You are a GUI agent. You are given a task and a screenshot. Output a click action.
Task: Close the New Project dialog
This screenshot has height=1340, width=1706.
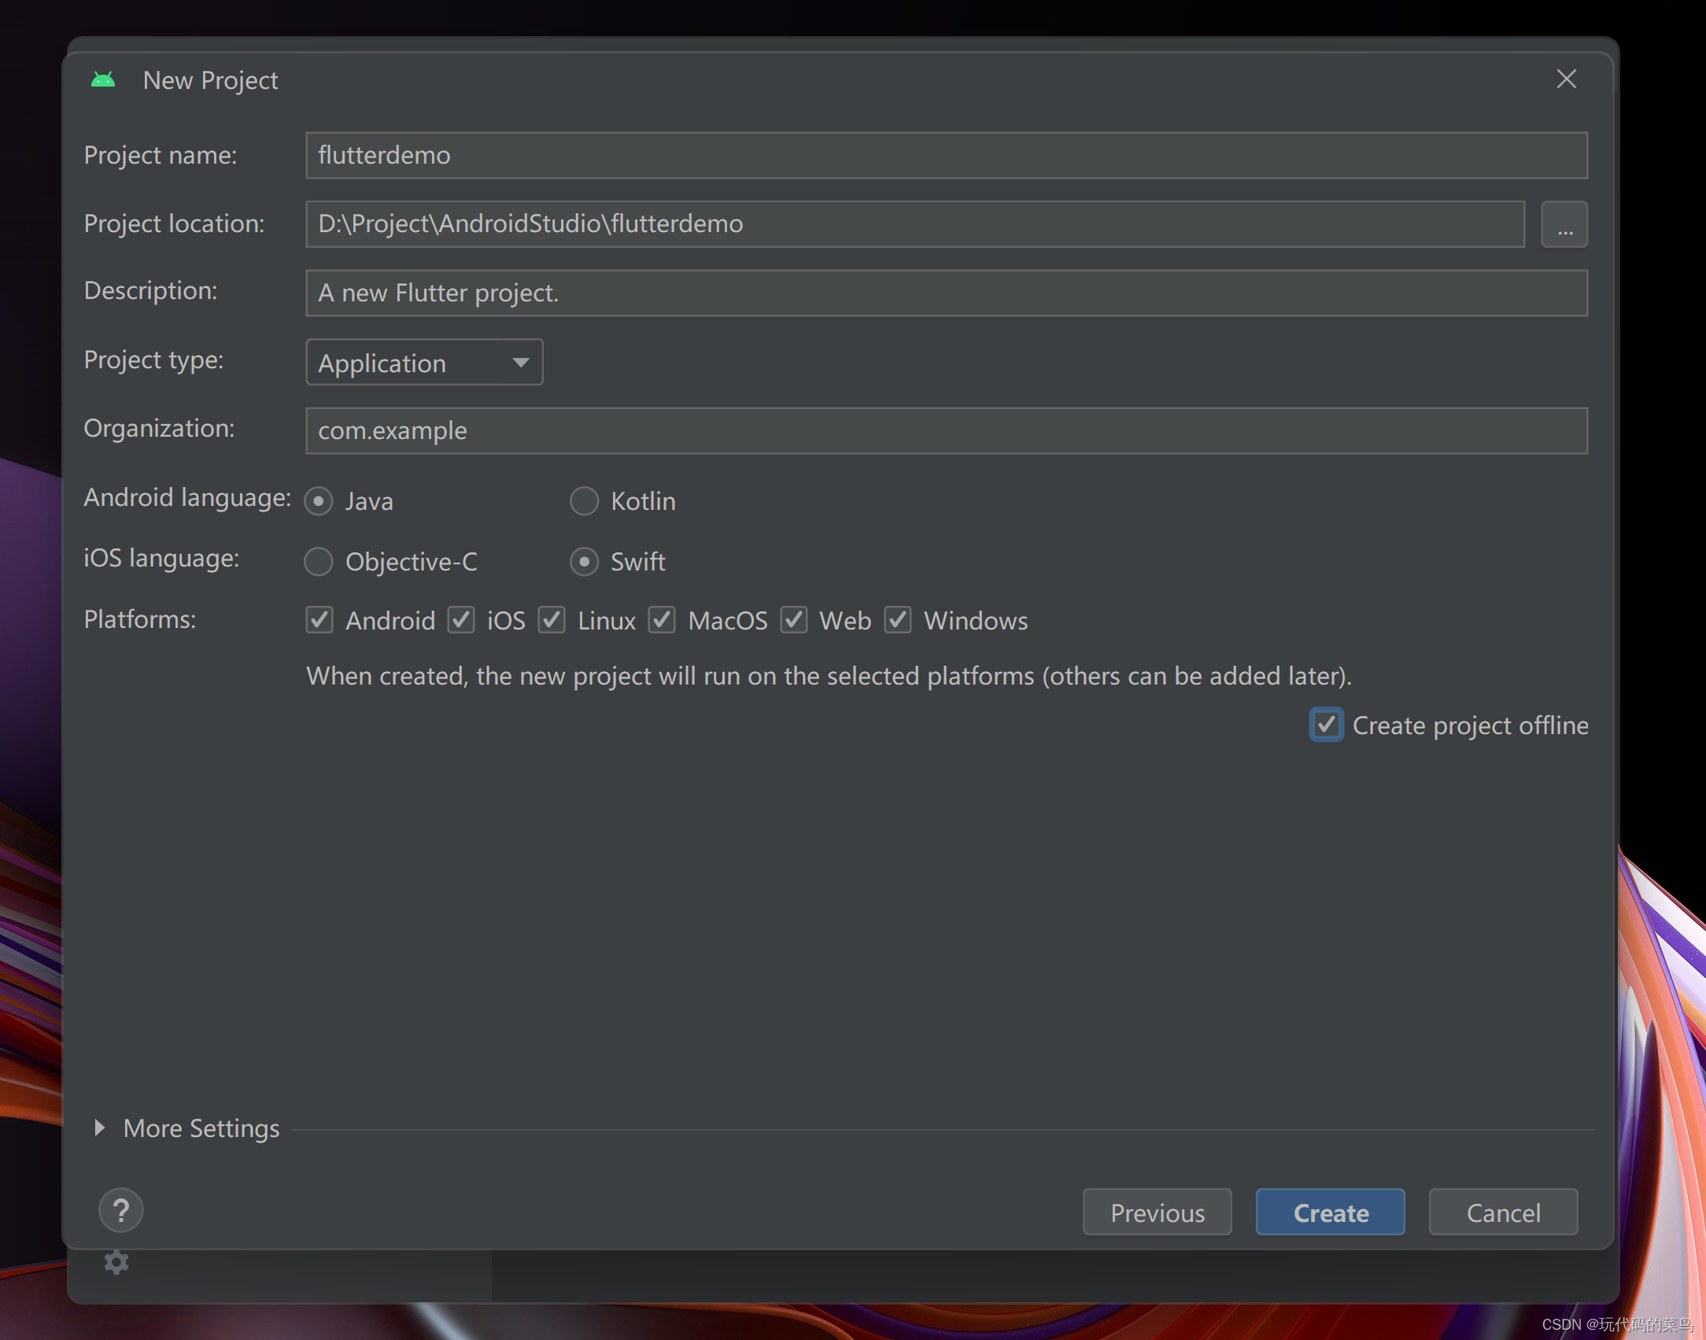tap(1566, 79)
